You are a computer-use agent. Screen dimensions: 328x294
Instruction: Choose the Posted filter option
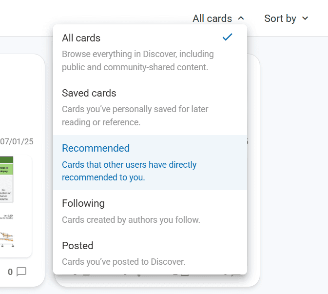coord(77,246)
